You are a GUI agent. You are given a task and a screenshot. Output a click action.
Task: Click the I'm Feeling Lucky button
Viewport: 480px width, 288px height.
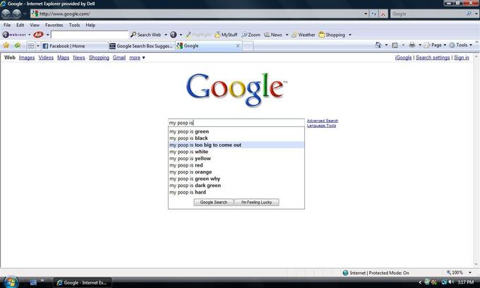pyautogui.click(x=256, y=203)
